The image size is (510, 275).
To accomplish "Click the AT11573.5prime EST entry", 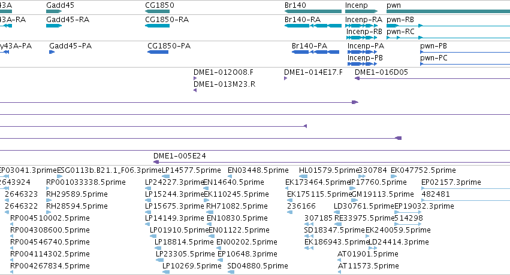I will coord(368,266).
